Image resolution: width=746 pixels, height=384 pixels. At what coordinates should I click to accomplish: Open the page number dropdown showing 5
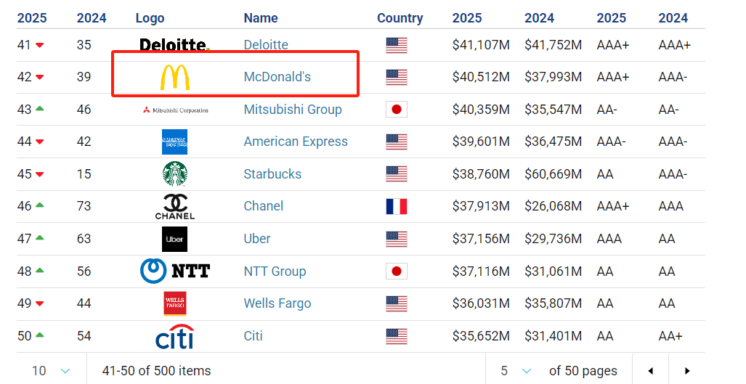click(516, 371)
